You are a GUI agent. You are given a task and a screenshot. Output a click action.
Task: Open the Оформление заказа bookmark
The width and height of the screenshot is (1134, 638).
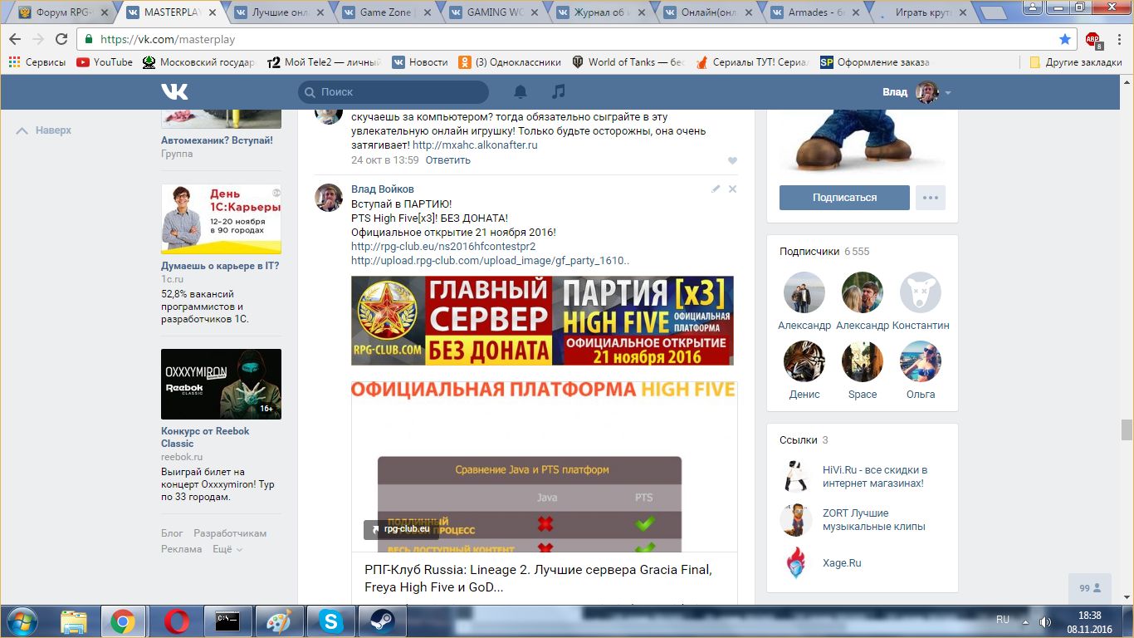coord(875,62)
